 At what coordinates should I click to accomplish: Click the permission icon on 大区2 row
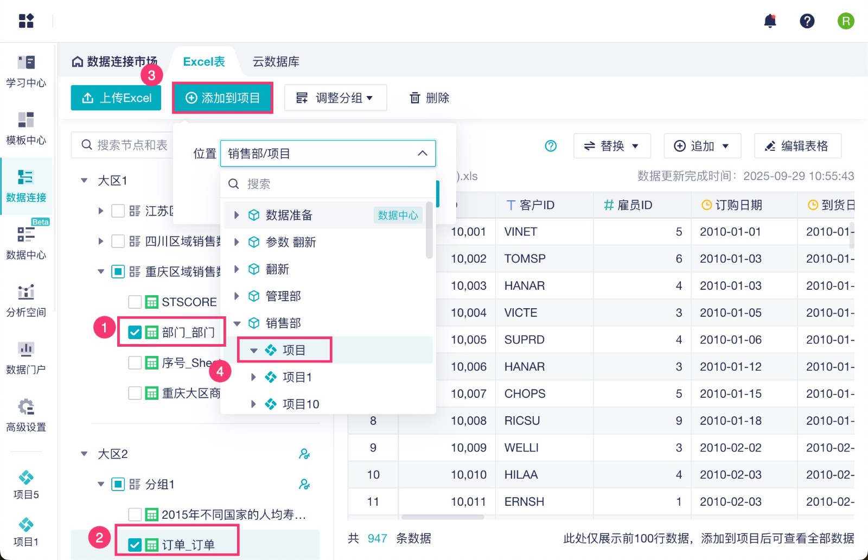pos(304,454)
